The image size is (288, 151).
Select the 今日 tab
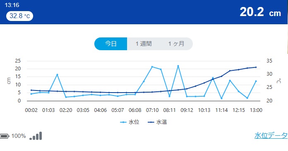click(110, 44)
